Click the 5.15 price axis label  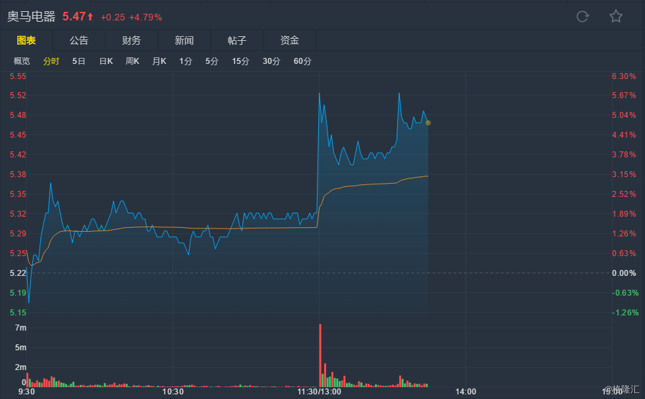(18, 312)
